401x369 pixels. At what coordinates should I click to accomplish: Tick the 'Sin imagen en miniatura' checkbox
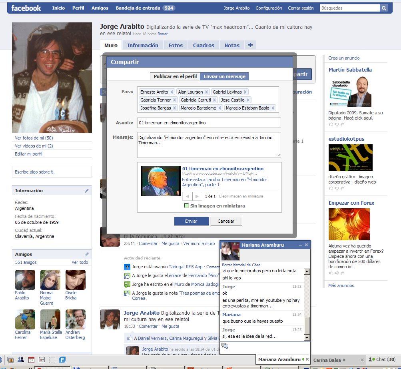(186, 206)
